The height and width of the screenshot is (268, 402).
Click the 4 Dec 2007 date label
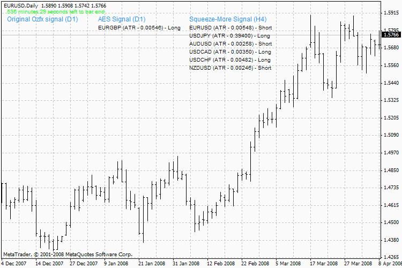tap(13, 263)
